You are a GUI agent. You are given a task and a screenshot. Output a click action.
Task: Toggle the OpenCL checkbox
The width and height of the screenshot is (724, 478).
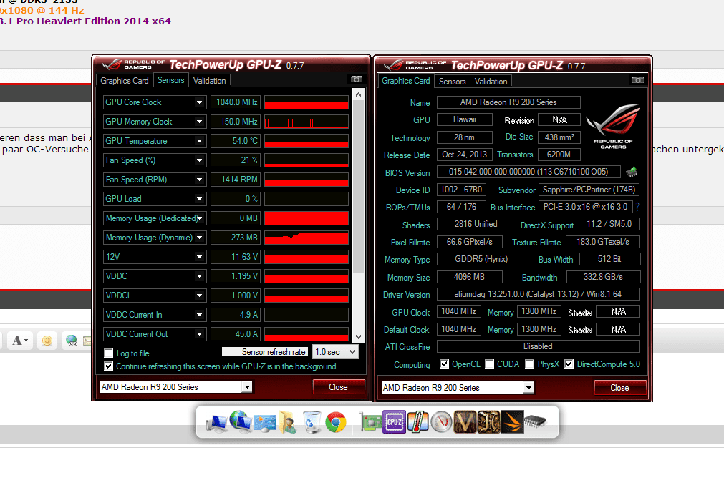click(x=444, y=364)
